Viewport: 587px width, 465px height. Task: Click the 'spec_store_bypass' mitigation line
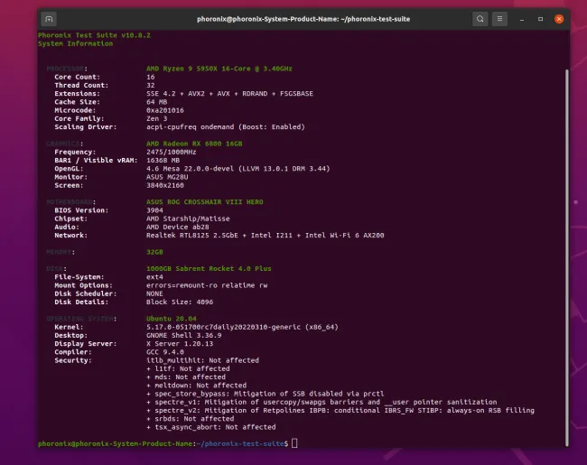(265, 394)
